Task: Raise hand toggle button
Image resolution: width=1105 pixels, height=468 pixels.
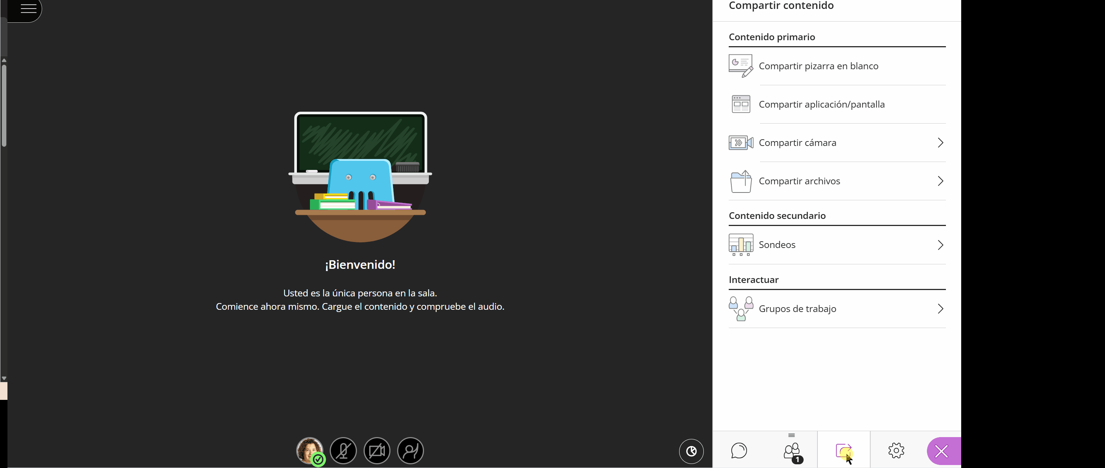Action: click(411, 451)
